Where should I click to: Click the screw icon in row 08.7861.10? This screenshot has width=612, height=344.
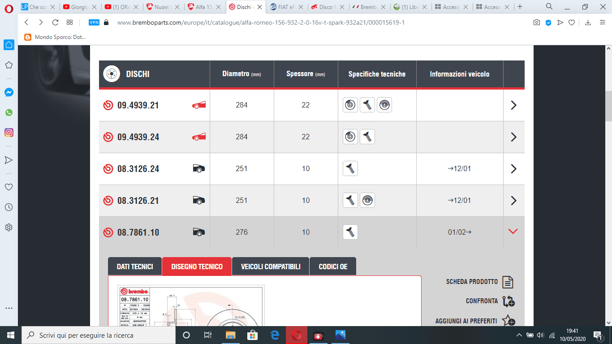coord(350,232)
